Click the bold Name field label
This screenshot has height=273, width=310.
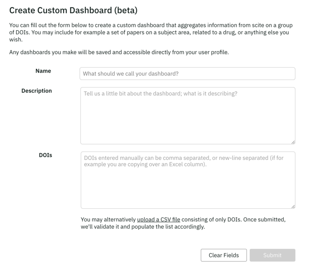43,71
